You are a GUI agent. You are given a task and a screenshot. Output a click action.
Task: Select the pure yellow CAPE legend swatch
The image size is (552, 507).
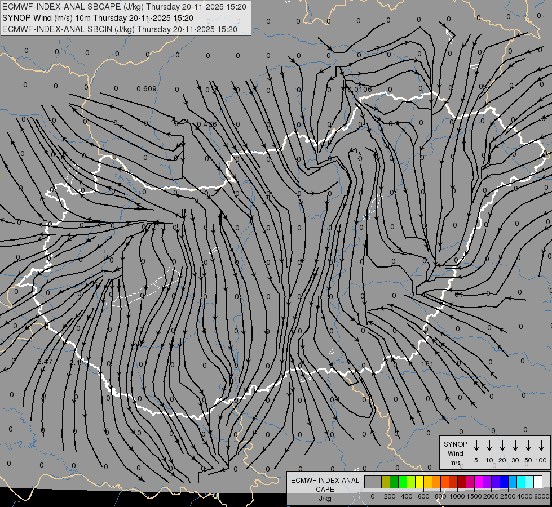coord(419,482)
